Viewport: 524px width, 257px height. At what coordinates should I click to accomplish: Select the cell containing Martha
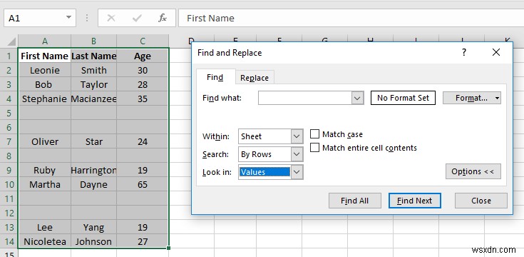coord(44,184)
